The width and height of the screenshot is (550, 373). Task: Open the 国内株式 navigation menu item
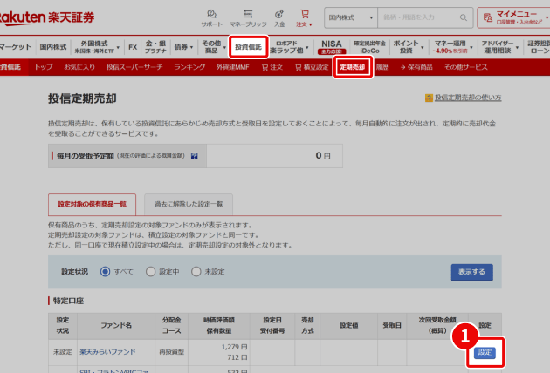coord(53,47)
